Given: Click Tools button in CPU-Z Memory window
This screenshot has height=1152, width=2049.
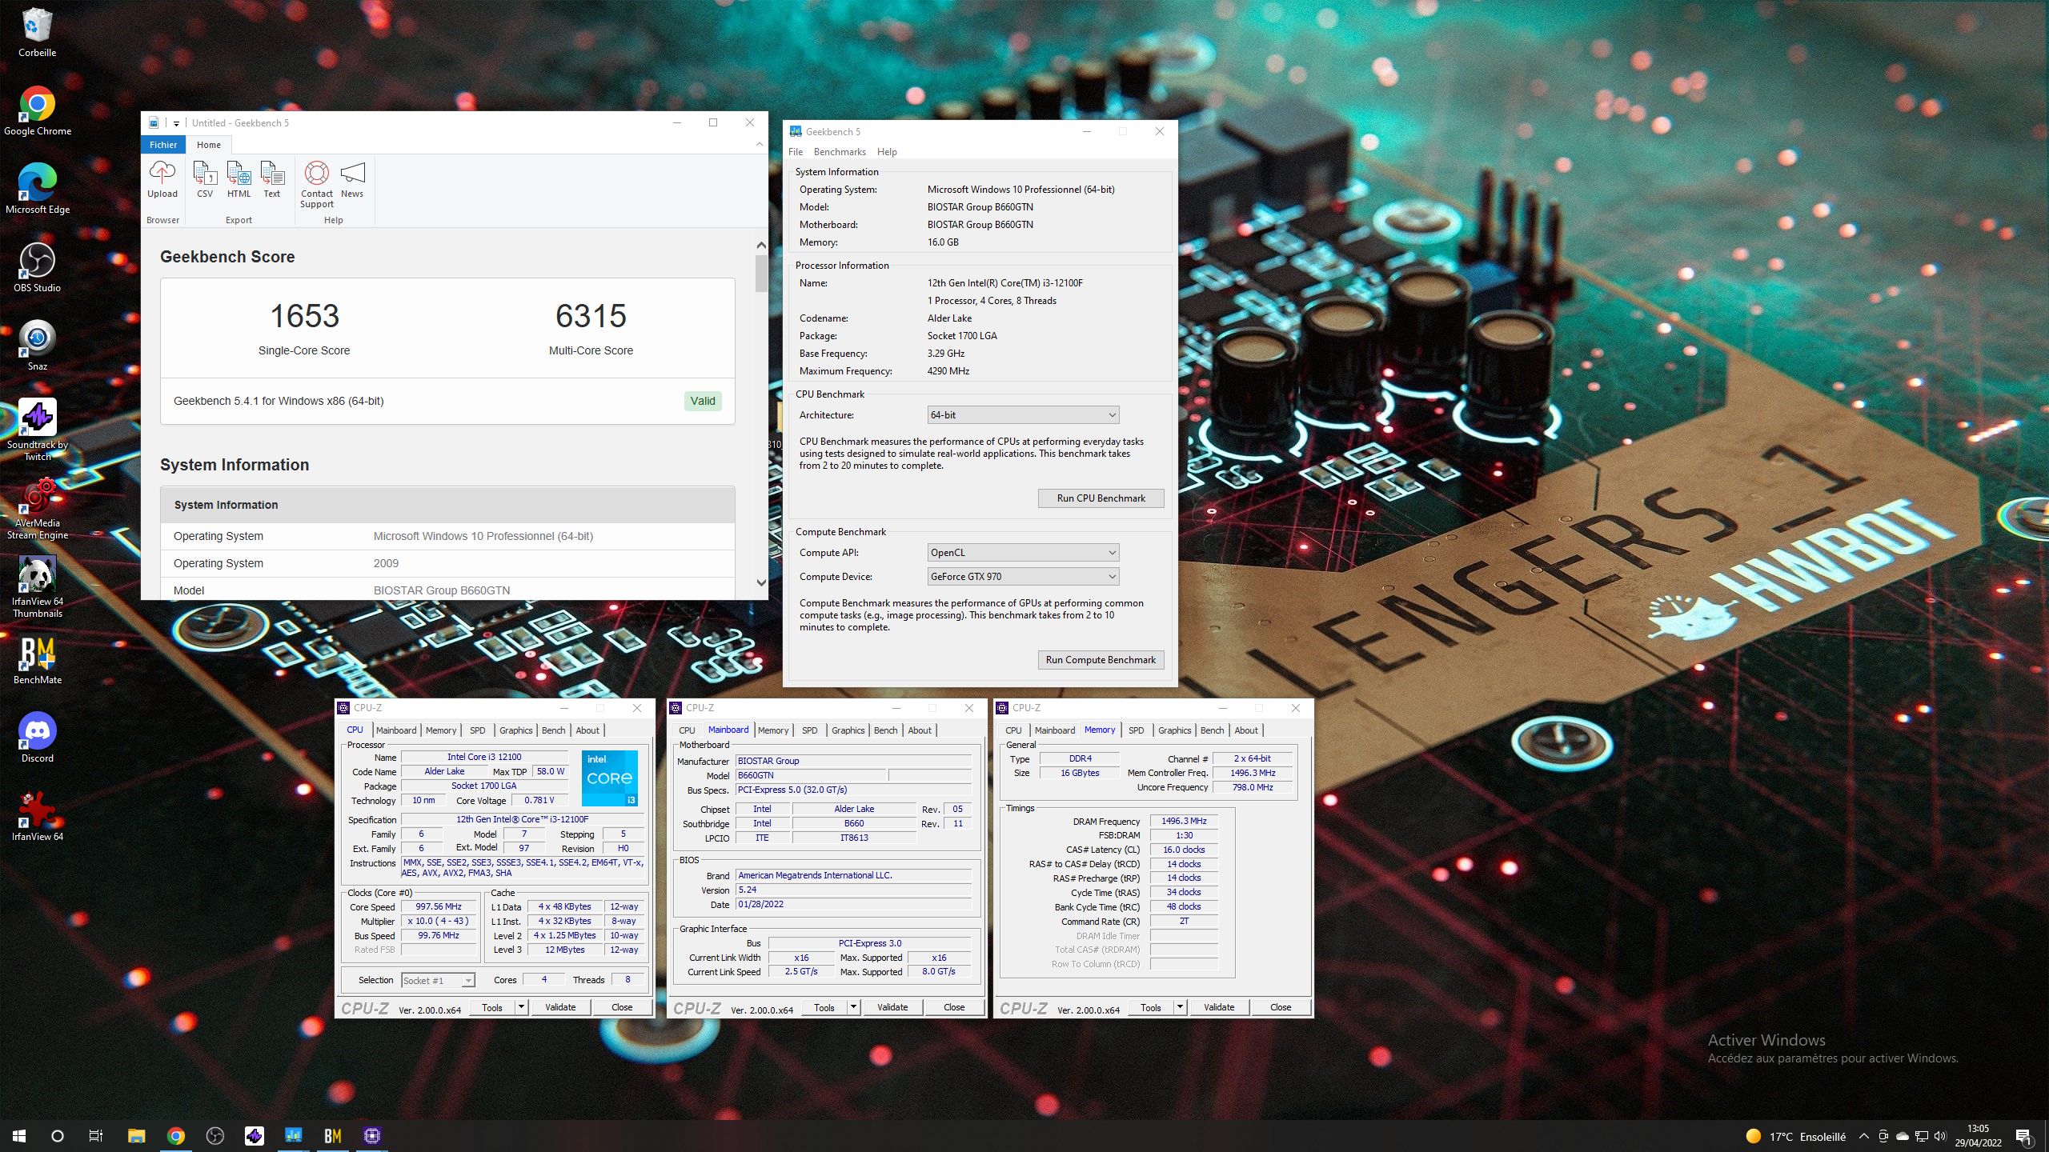Looking at the screenshot, I should coord(1151,1007).
